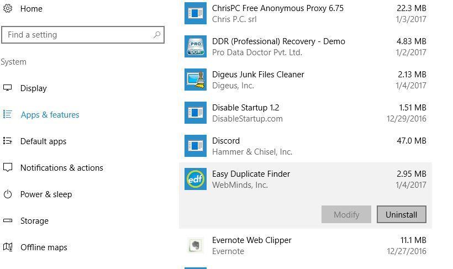The width and height of the screenshot is (453, 269).
Task: Go to Default apps
Action: [43, 141]
